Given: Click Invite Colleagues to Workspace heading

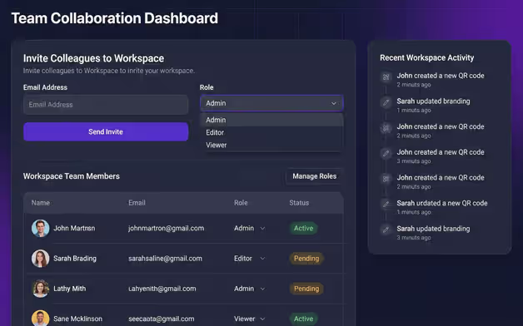Looking at the screenshot, I should (93, 58).
